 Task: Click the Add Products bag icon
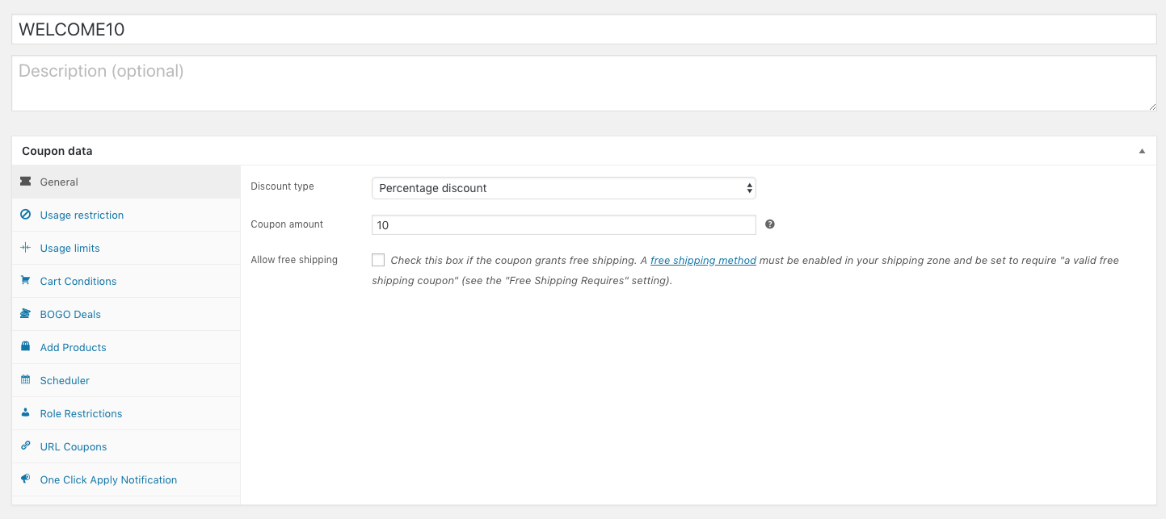point(25,347)
